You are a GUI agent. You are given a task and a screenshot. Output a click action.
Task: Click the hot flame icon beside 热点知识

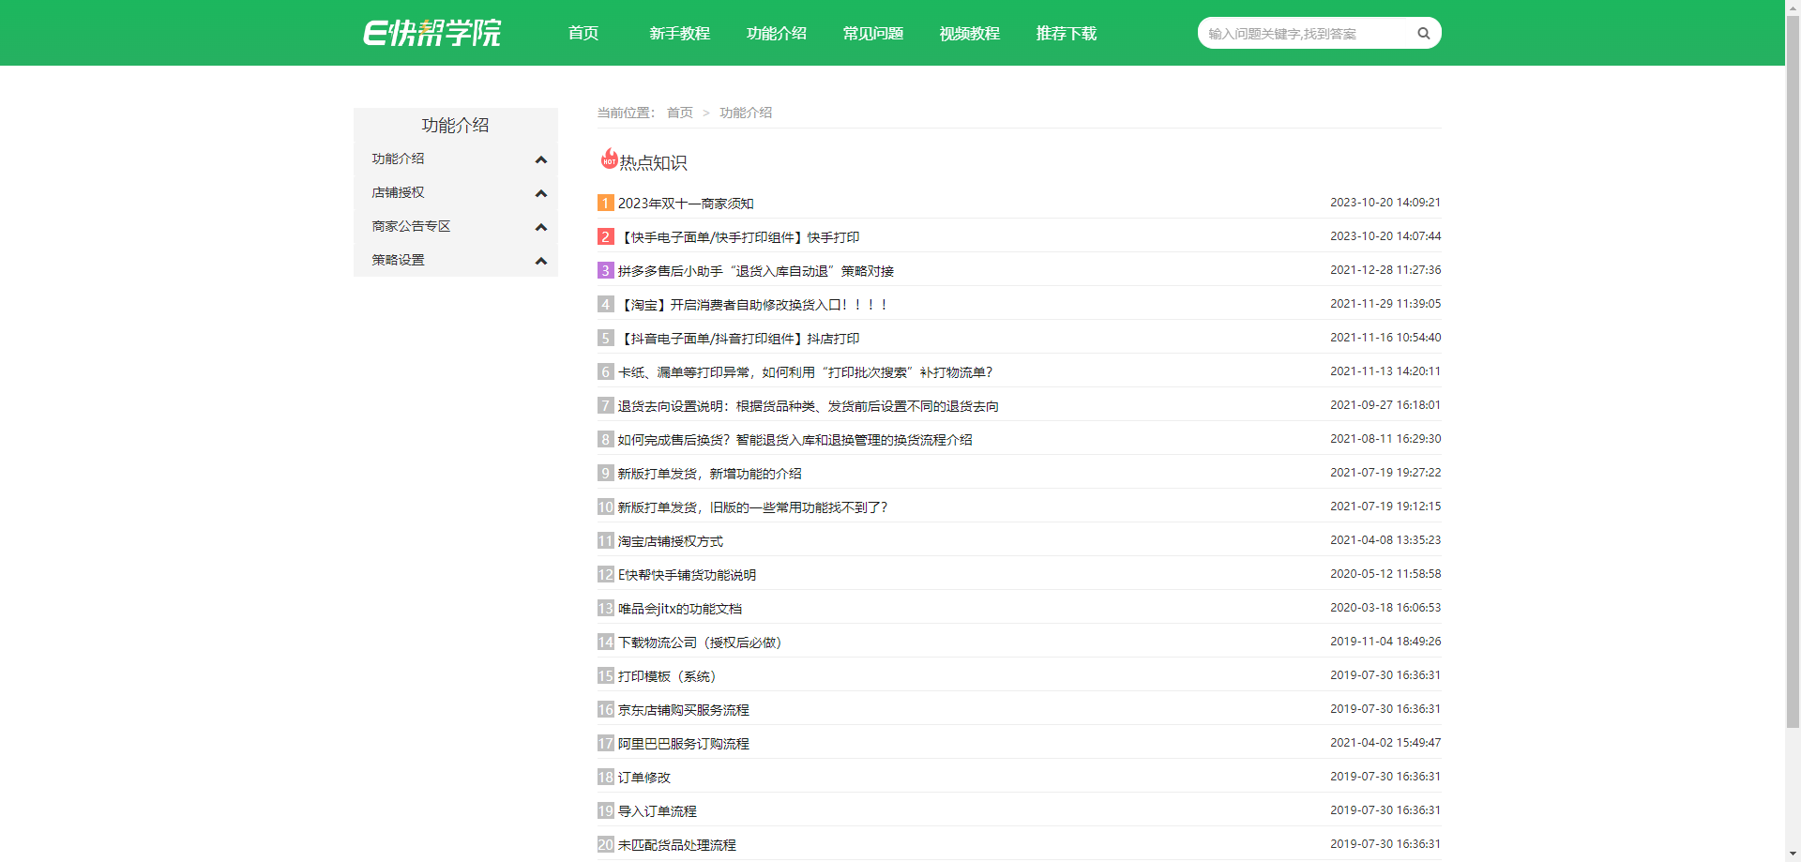[609, 159]
